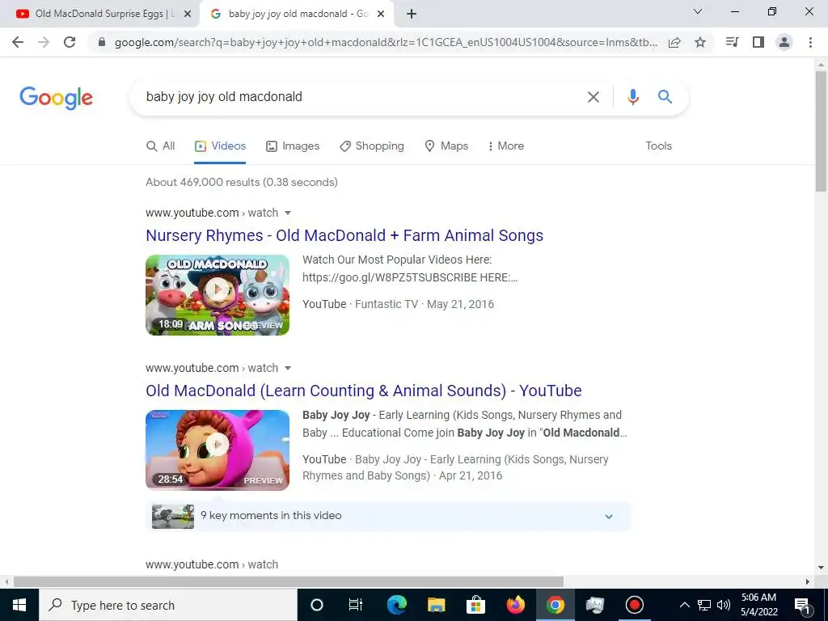The image size is (828, 621).
Task: Click the scroll right arrow of horizontal scrollbar
Action: tap(808, 581)
